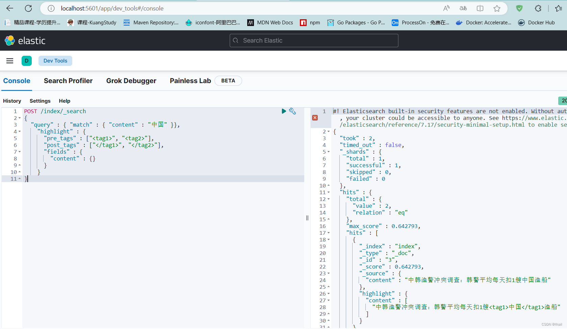
Task: Collapse total fold at output line 12
Action: tap(329, 199)
